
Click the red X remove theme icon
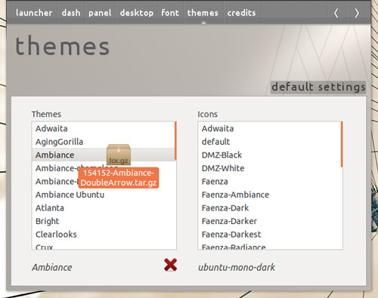pos(170,265)
